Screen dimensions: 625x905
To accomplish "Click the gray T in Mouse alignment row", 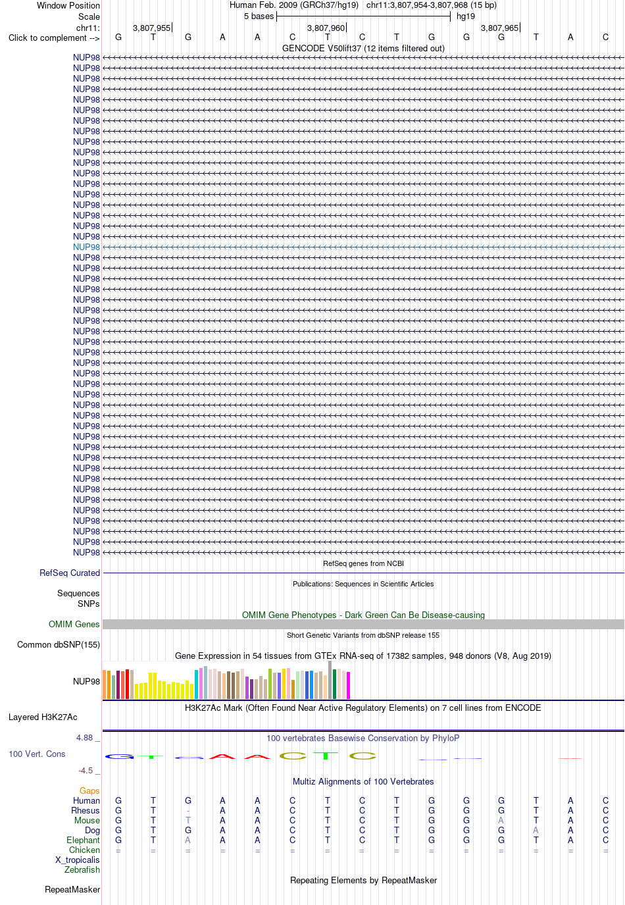I will click(188, 821).
